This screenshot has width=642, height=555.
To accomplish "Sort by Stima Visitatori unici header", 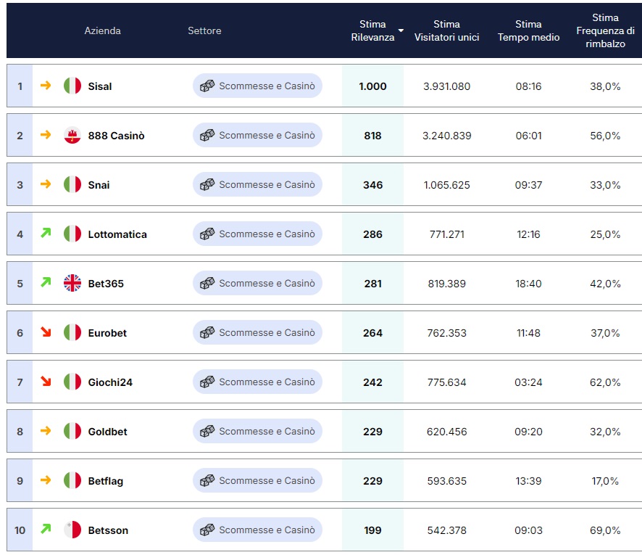I will pos(446,30).
